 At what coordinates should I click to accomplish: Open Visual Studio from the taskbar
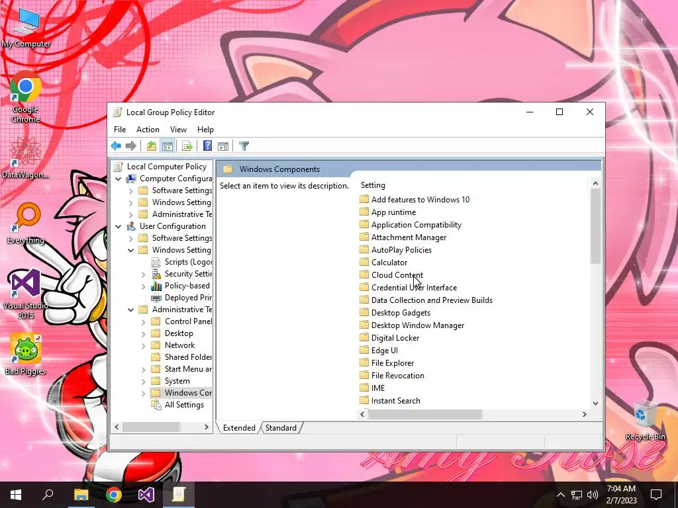click(x=146, y=495)
